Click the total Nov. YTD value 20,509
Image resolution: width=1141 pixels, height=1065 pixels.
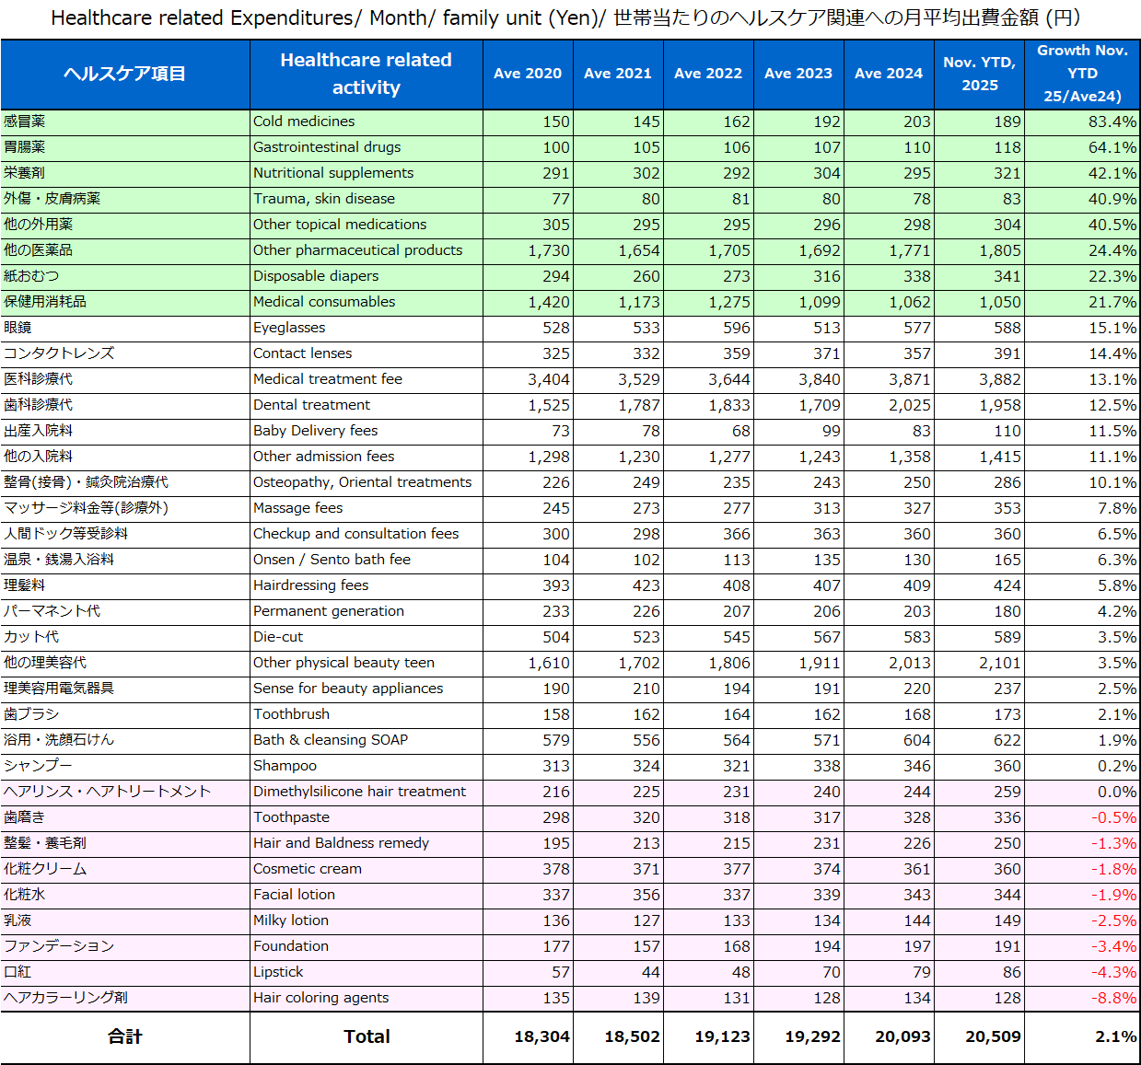click(x=993, y=1036)
